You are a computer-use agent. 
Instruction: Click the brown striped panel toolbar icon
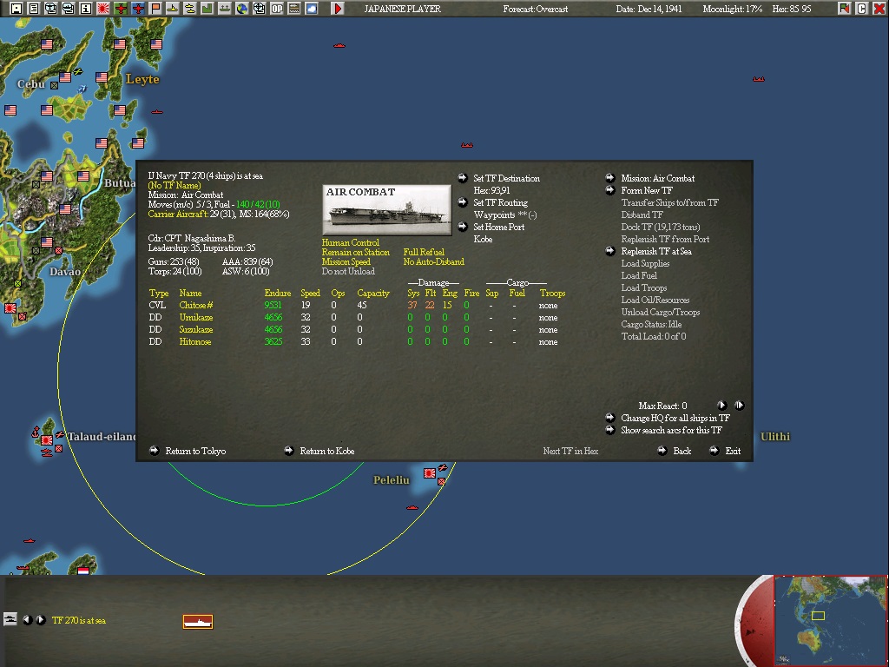tap(294, 9)
